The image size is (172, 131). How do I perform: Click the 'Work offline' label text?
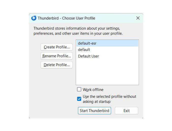pos(93,90)
